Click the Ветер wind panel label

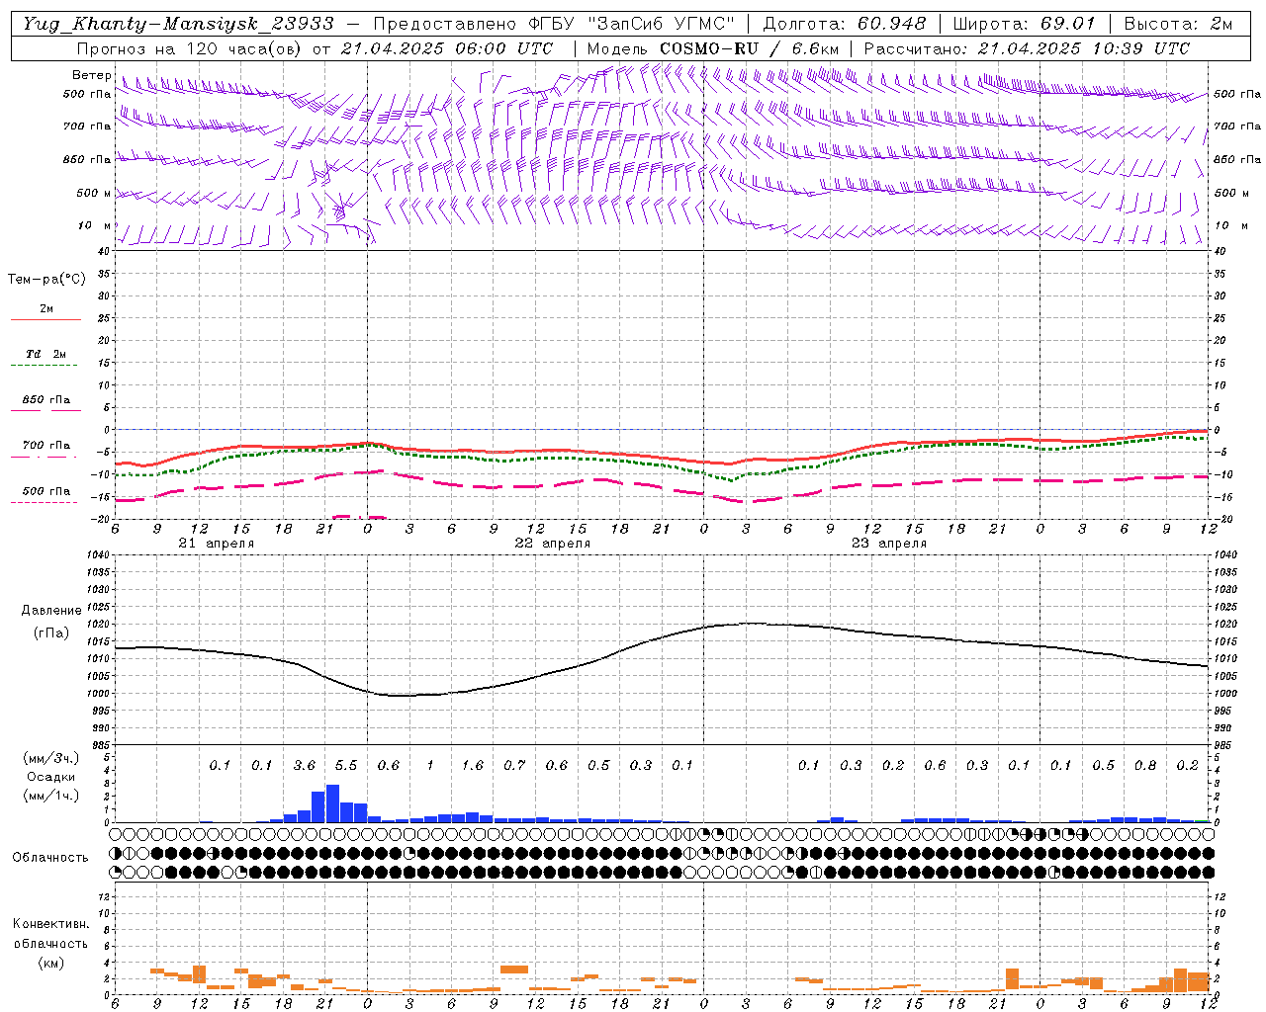tap(91, 75)
